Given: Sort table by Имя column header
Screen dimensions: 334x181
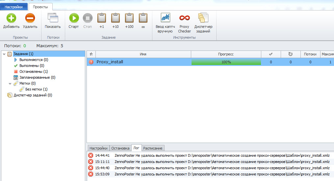Looking at the screenshot, I should click(x=143, y=54).
